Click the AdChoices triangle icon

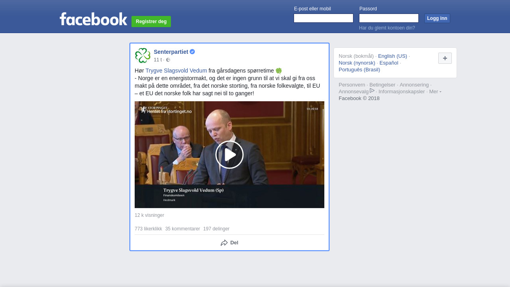(372, 90)
